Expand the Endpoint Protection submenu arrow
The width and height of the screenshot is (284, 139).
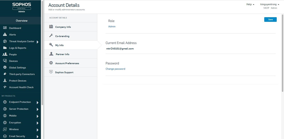(37, 103)
